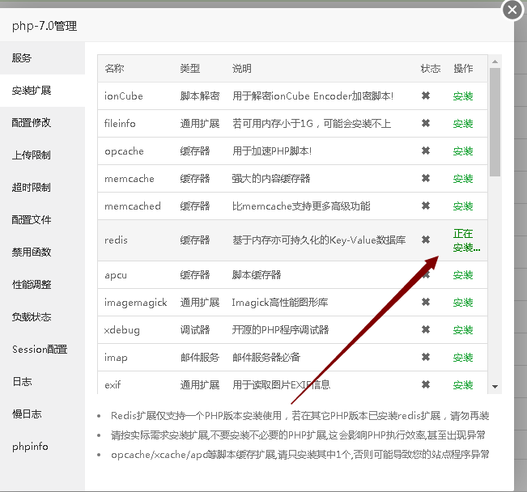Open the 日志 sidebar tab
The width and height of the screenshot is (527, 492).
[x=42, y=381]
